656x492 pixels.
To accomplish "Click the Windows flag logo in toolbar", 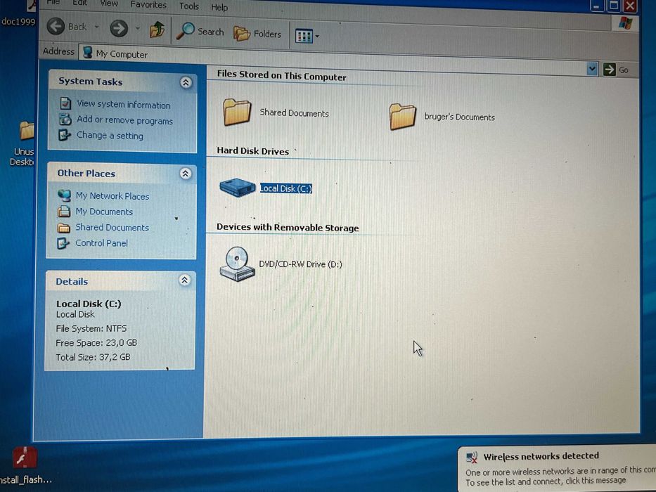I will point(625,22).
